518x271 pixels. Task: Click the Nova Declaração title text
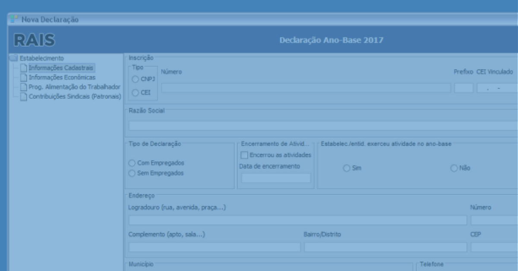click(50, 19)
